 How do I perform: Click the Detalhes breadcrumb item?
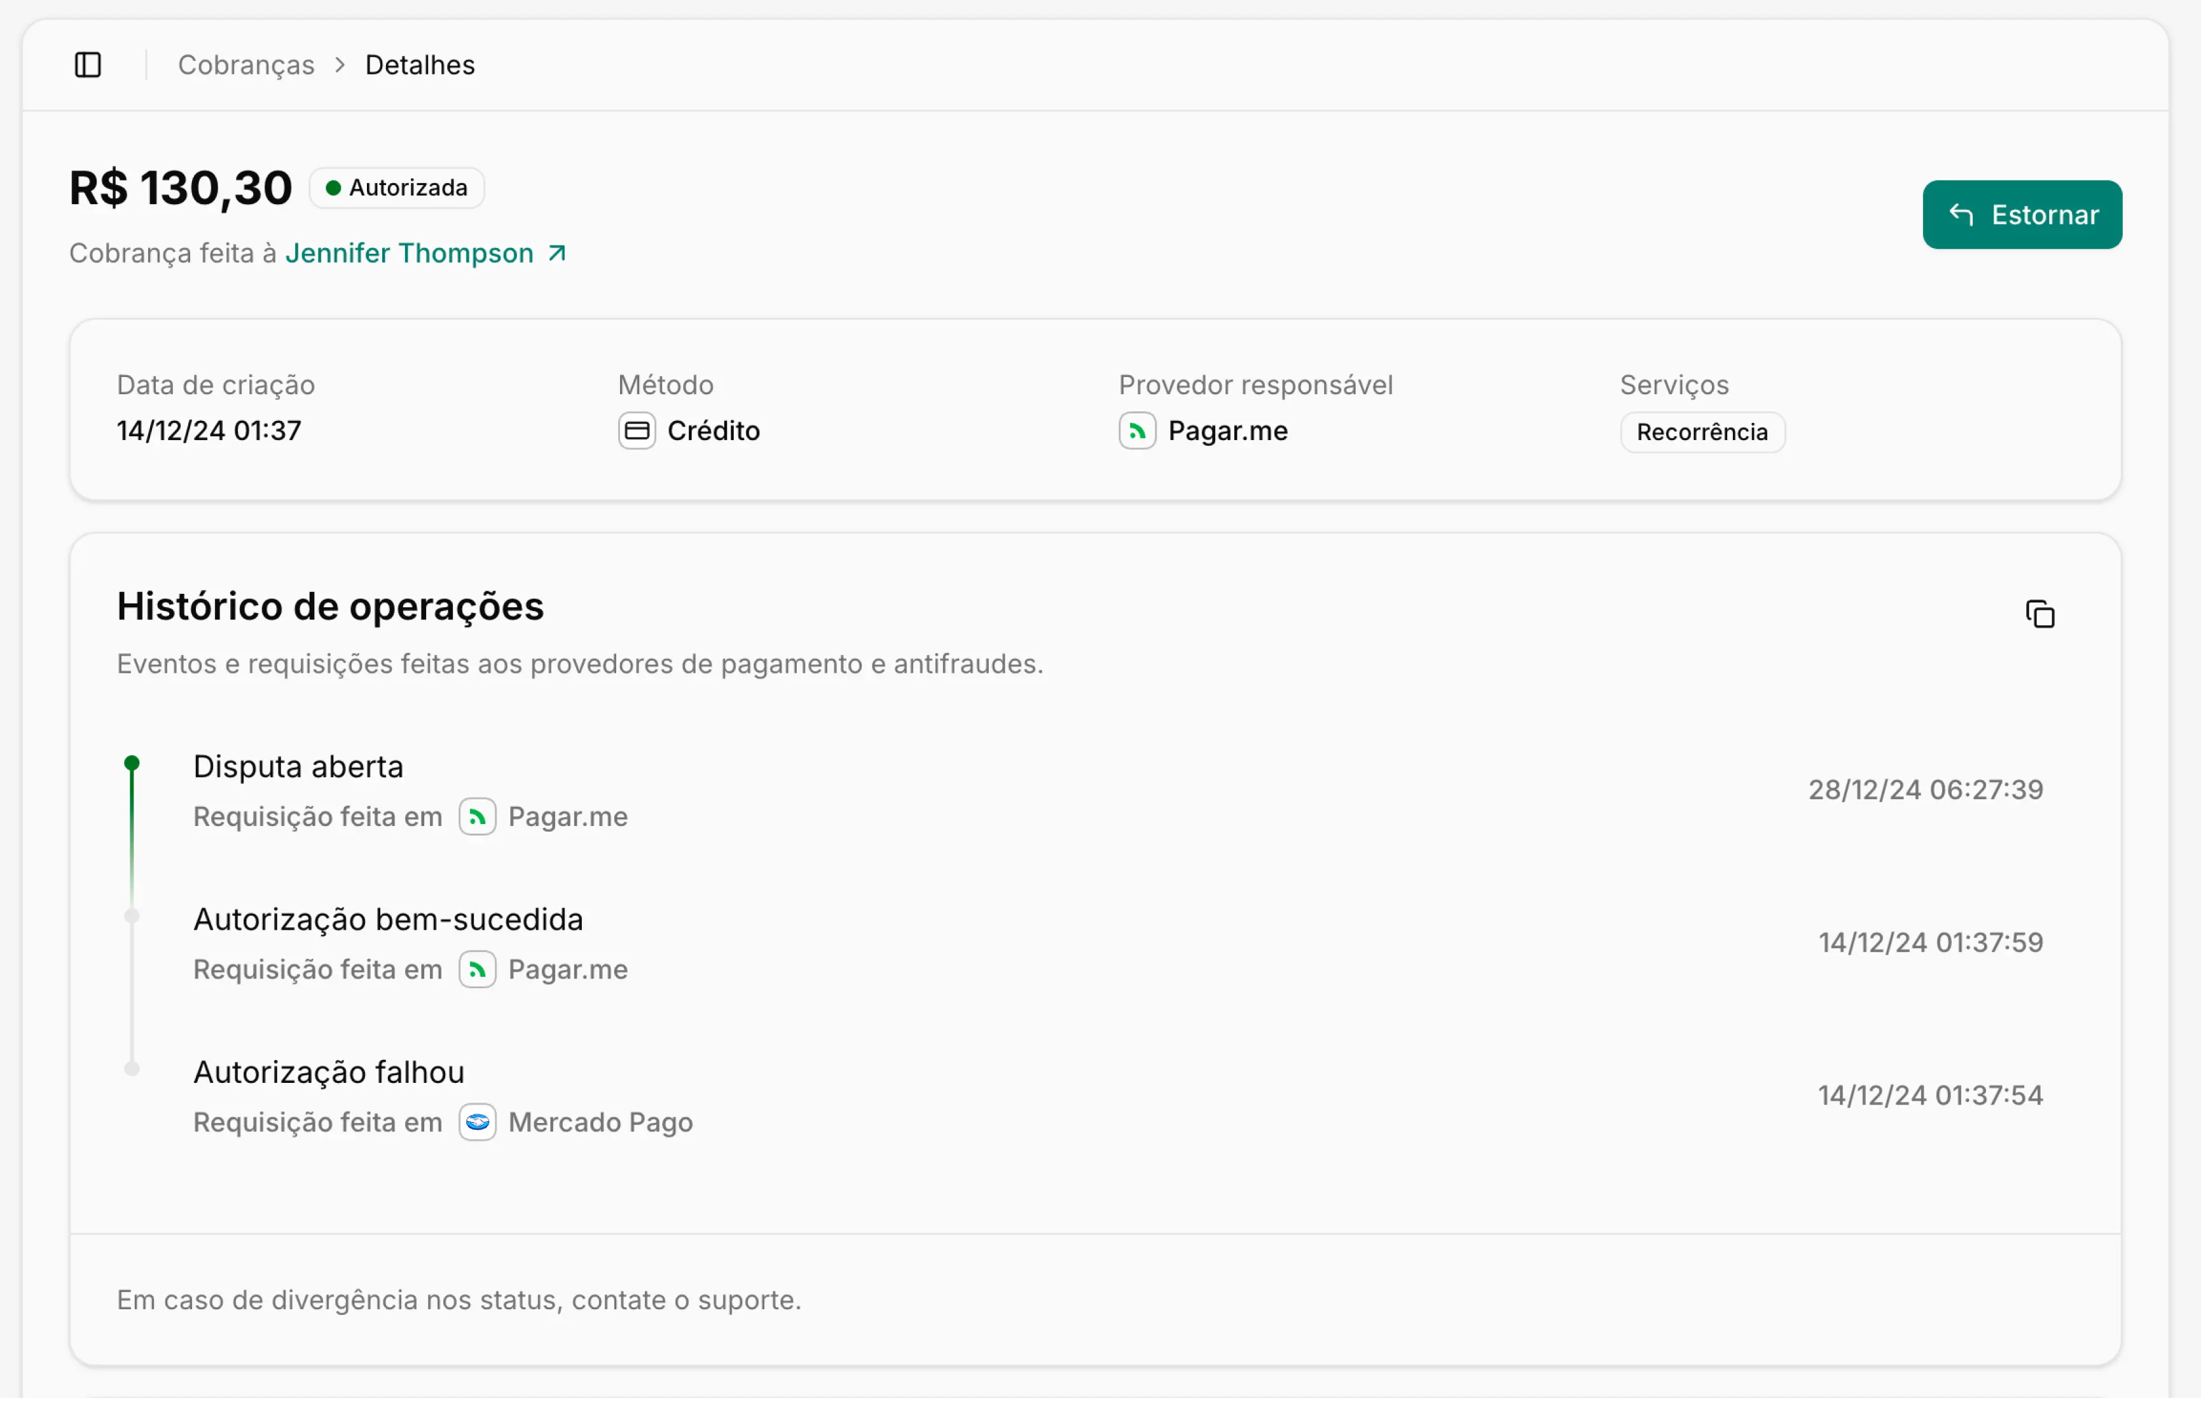click(x=420, y=65)
